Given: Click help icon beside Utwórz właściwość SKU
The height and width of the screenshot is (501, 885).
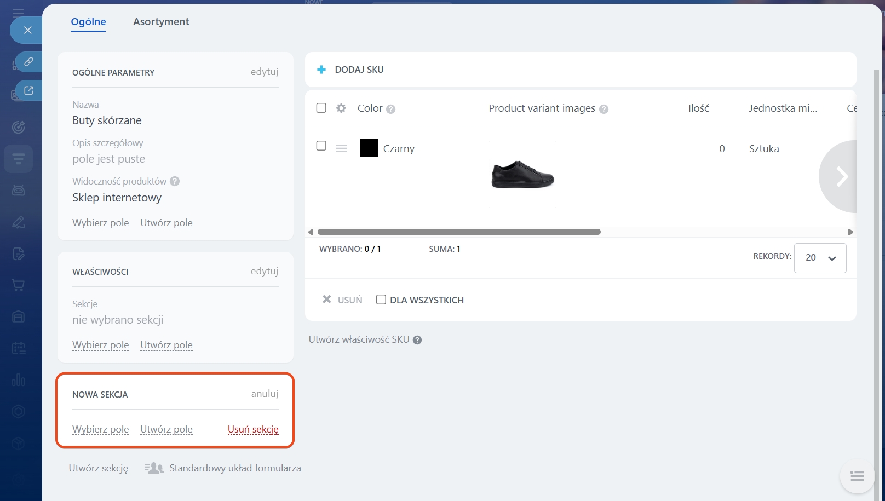Looking at the screenshot, I should click(417, 340).
